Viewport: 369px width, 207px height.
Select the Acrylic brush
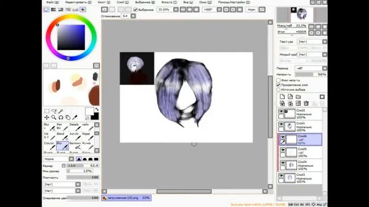(x=75, y=136)
